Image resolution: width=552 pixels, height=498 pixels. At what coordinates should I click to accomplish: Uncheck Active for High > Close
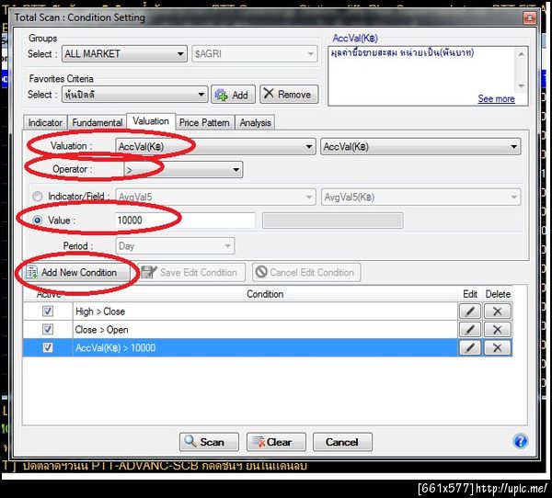point(48,311)
